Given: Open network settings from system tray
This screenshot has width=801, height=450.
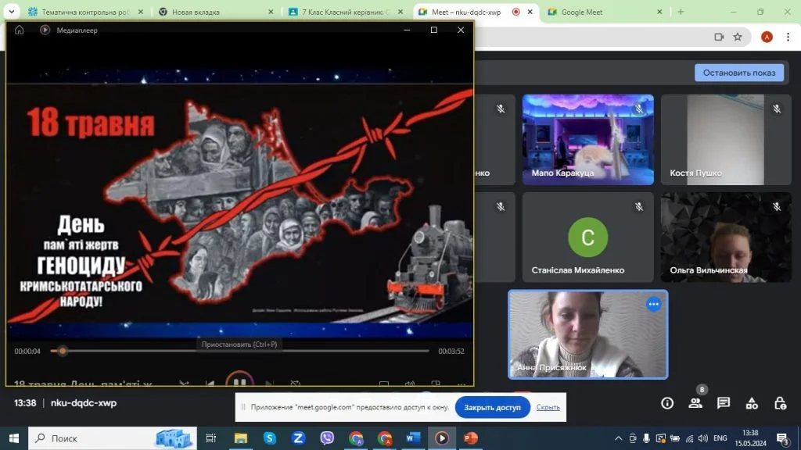Looking at the screenshot, I should [x=689, y=438].
